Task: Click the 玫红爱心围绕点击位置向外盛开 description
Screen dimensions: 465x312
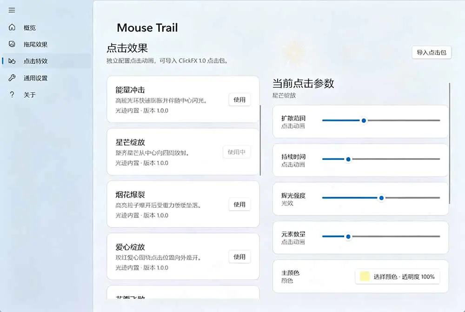Action: (158, 258)
